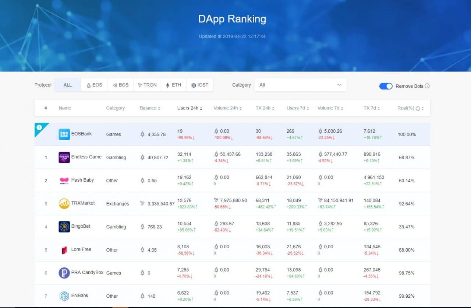Open the ENBank logo icon
Screen dimensions: 471x308
coord(64,296)
